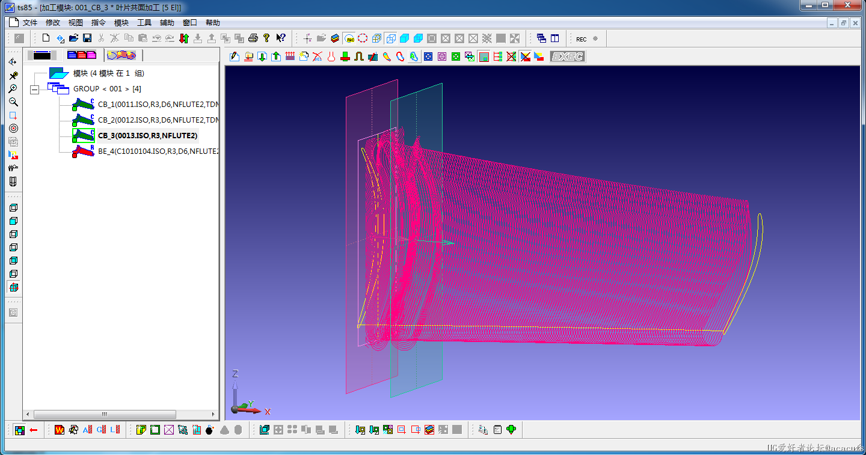
Task: Click the green arch toolpath icon
Action: [x=359, y=56]
